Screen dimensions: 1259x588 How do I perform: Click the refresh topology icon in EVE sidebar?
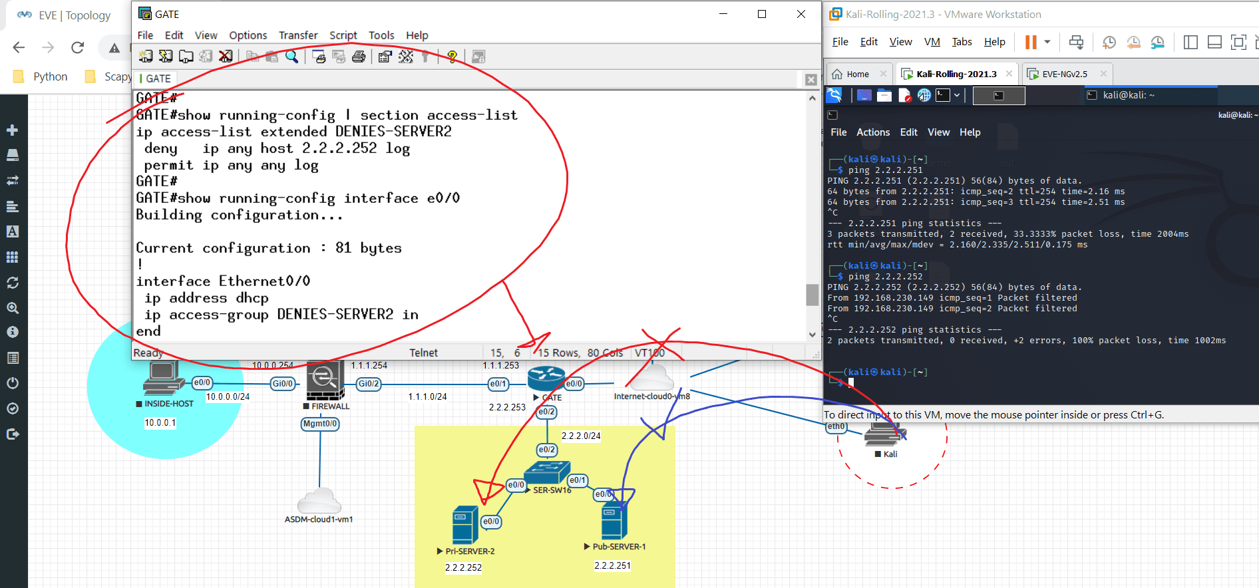(12, 283)
